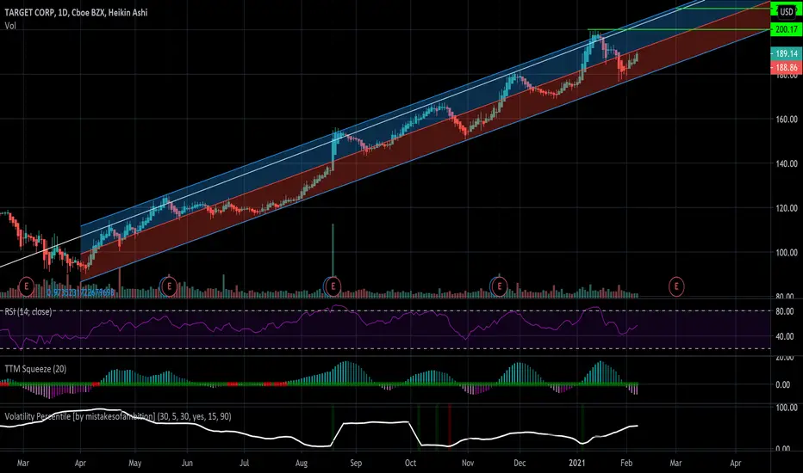The width and height of the screenshot is (803, 473).
Task: Select the Vol indicator label
Action: click(x=10, y=26)
